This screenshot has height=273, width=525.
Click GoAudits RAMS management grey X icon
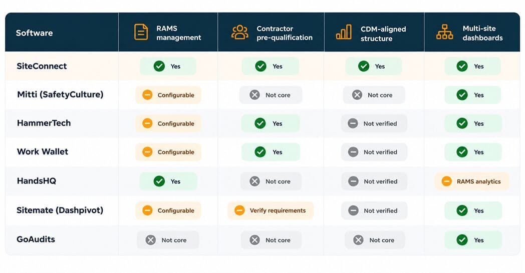[x=151, y=240]
